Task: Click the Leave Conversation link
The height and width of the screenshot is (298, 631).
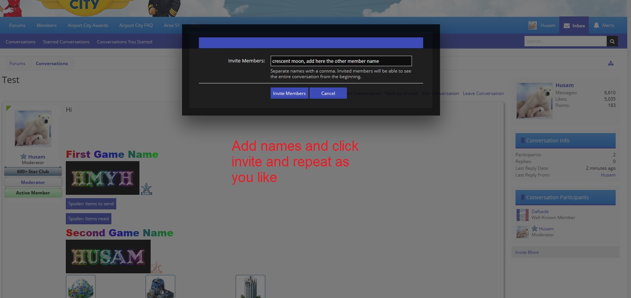Action: (483, 93)
